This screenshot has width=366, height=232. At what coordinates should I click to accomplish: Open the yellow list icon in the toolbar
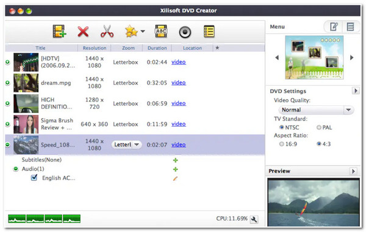click(x=209, y=31)
